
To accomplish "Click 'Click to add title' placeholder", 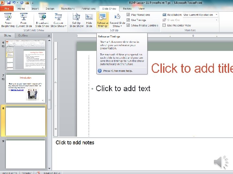I will (192, 68).
